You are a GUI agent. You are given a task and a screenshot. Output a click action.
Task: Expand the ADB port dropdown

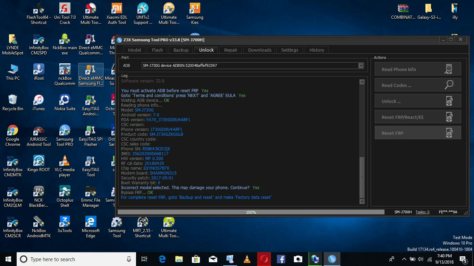(x=361, y=65)
